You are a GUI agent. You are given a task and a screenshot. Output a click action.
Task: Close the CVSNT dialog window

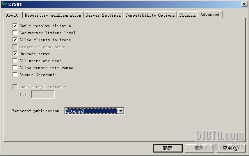click(244, 4)
